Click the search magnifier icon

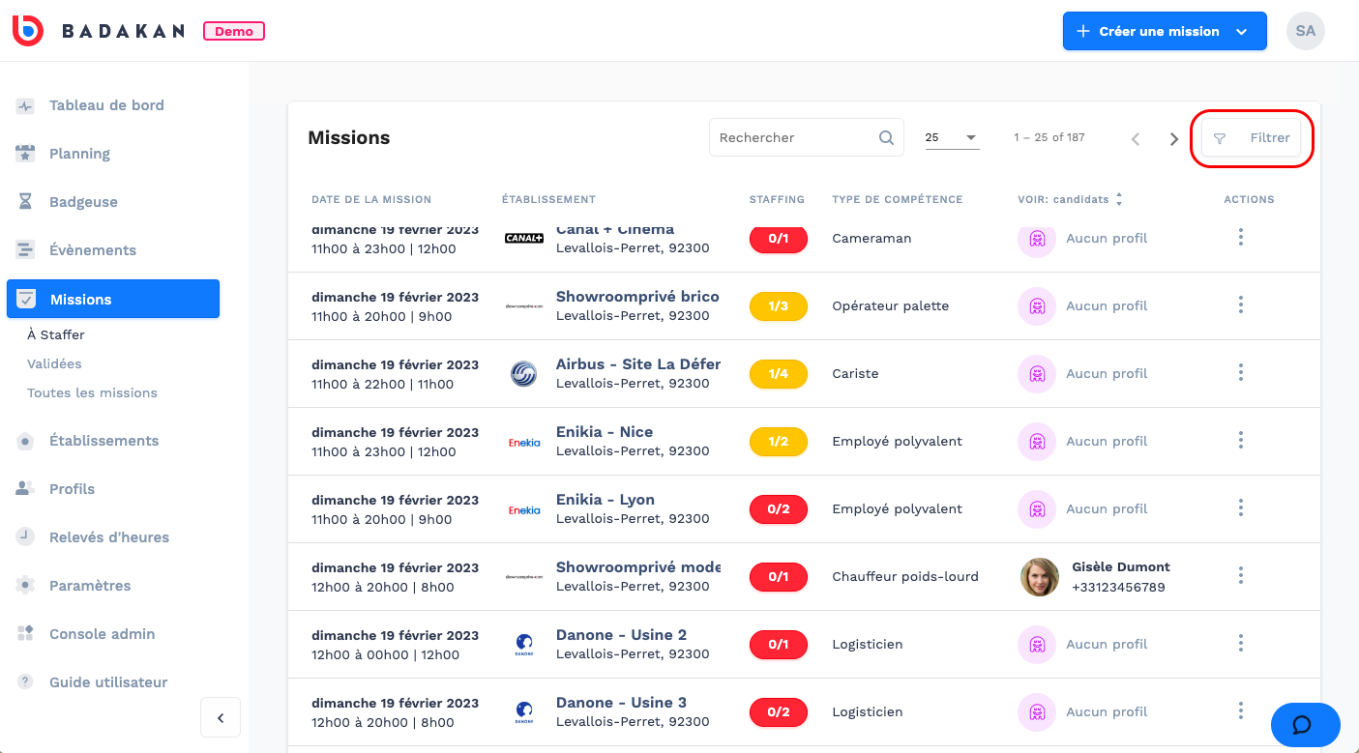pyautogui.click(x=886, y=137)
